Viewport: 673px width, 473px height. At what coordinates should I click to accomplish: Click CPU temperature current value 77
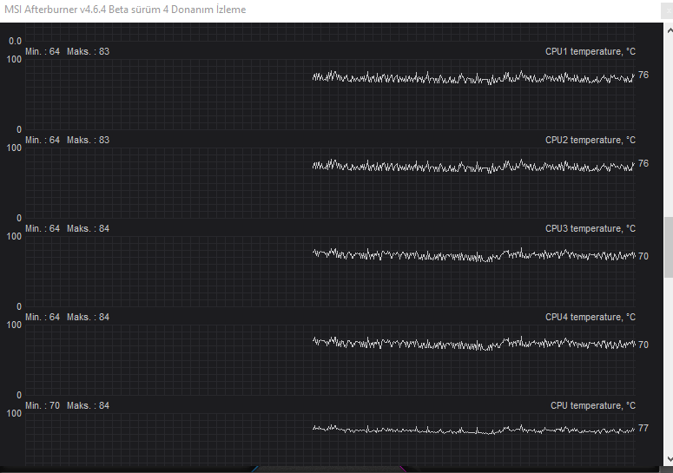tap(643, 428)
